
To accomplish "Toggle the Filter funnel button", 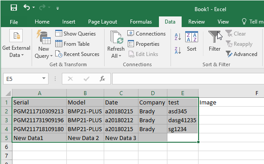I will (214, 41).
